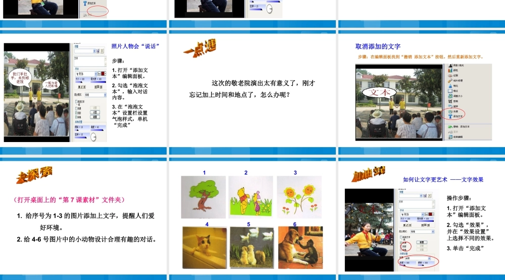This screenshot has width=505, height=280.
Task: Click the T 添加文本 icon in the top-left cropped slide
Action: (x=85, y=3)
